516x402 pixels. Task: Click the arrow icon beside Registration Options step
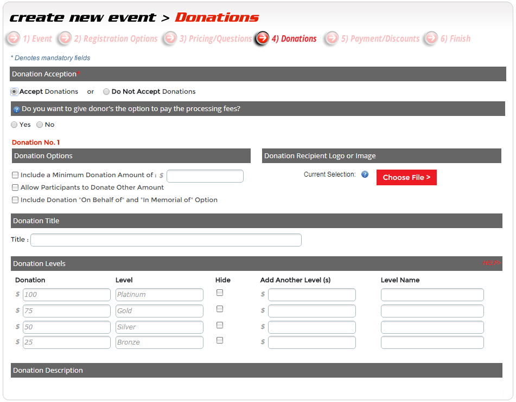point(65,38)
